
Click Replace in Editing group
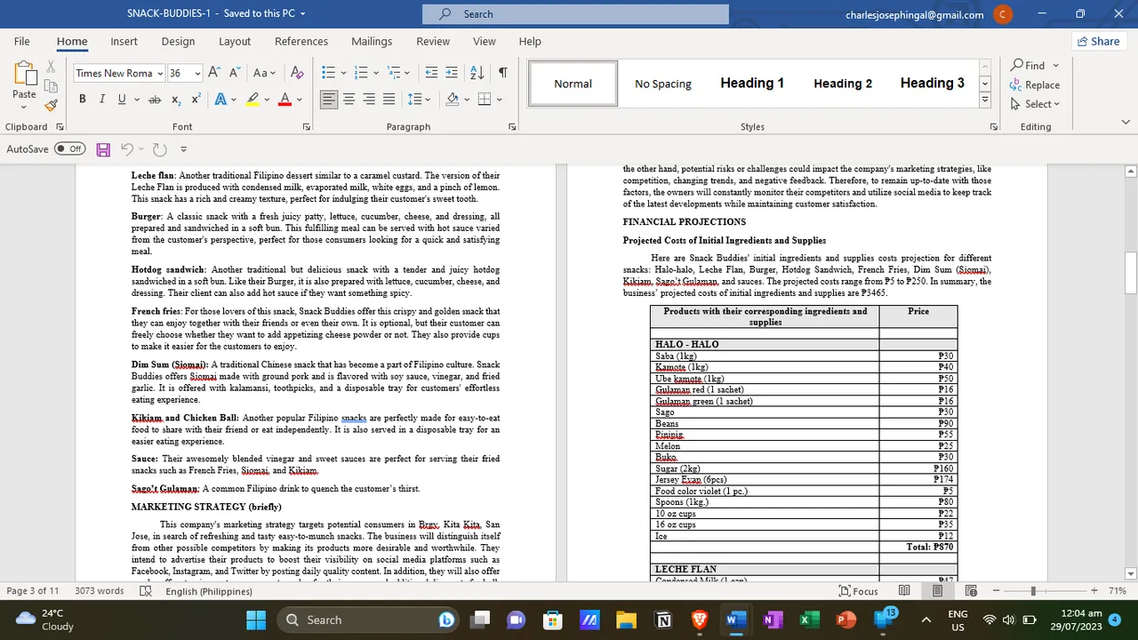(1035, 84)
